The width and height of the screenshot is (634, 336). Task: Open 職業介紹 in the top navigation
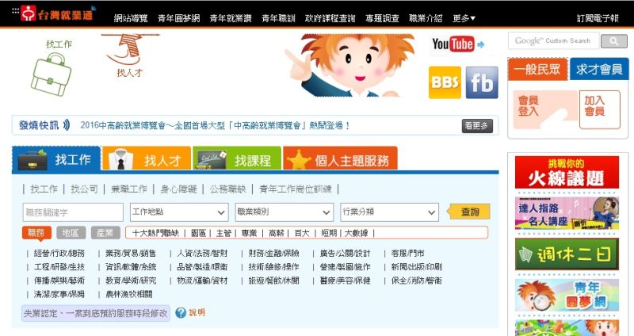point(426,18)
